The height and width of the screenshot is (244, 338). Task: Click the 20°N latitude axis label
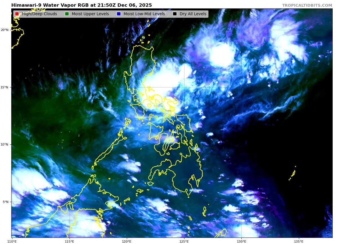point(5,30)
